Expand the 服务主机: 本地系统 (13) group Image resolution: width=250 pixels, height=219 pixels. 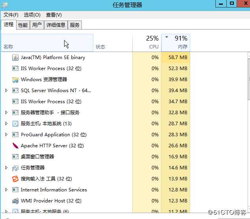click(6, 123)
